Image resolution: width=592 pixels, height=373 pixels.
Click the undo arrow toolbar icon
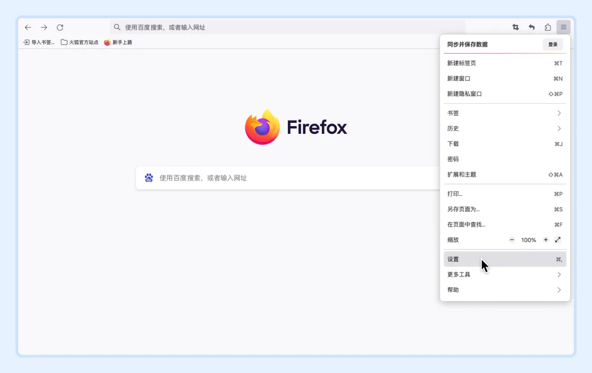tap(532, 27)
